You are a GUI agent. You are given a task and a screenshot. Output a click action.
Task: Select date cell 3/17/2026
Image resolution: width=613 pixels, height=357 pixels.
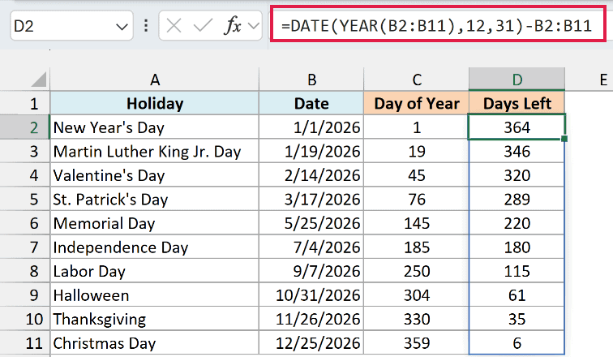click(311, 199)
